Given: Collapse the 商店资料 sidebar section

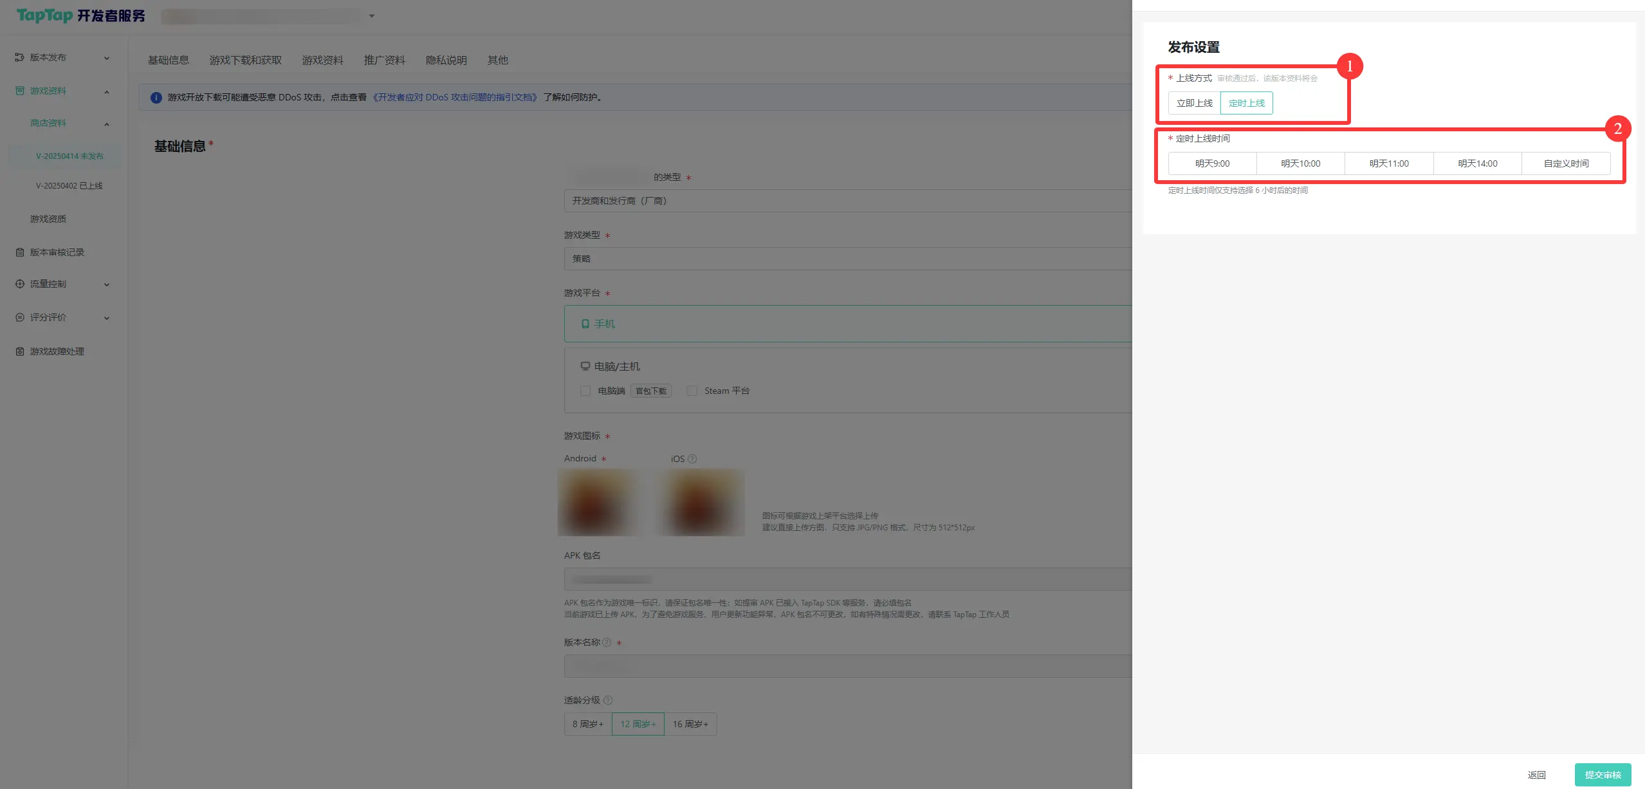Looking at the screenshot, I should (x=107, y=124).
